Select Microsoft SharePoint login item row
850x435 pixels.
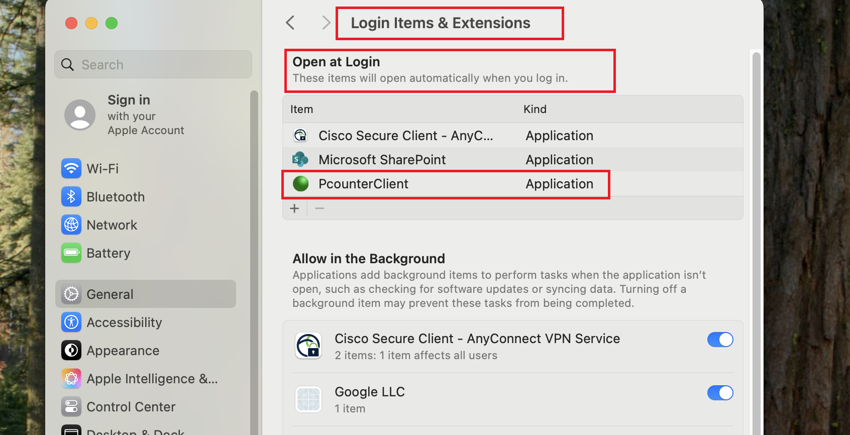tap(382, 160)
